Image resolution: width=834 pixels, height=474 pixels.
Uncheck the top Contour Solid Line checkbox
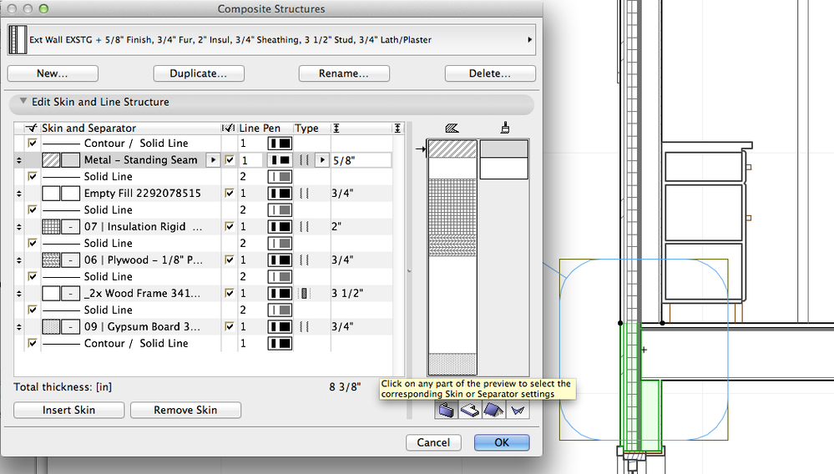point(33,144)
